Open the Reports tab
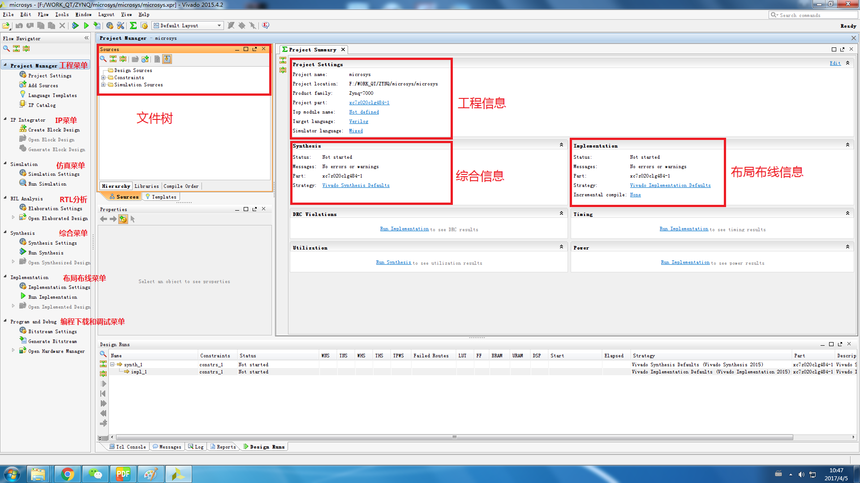Screen dimensions: 860x483 coord(223,447)
